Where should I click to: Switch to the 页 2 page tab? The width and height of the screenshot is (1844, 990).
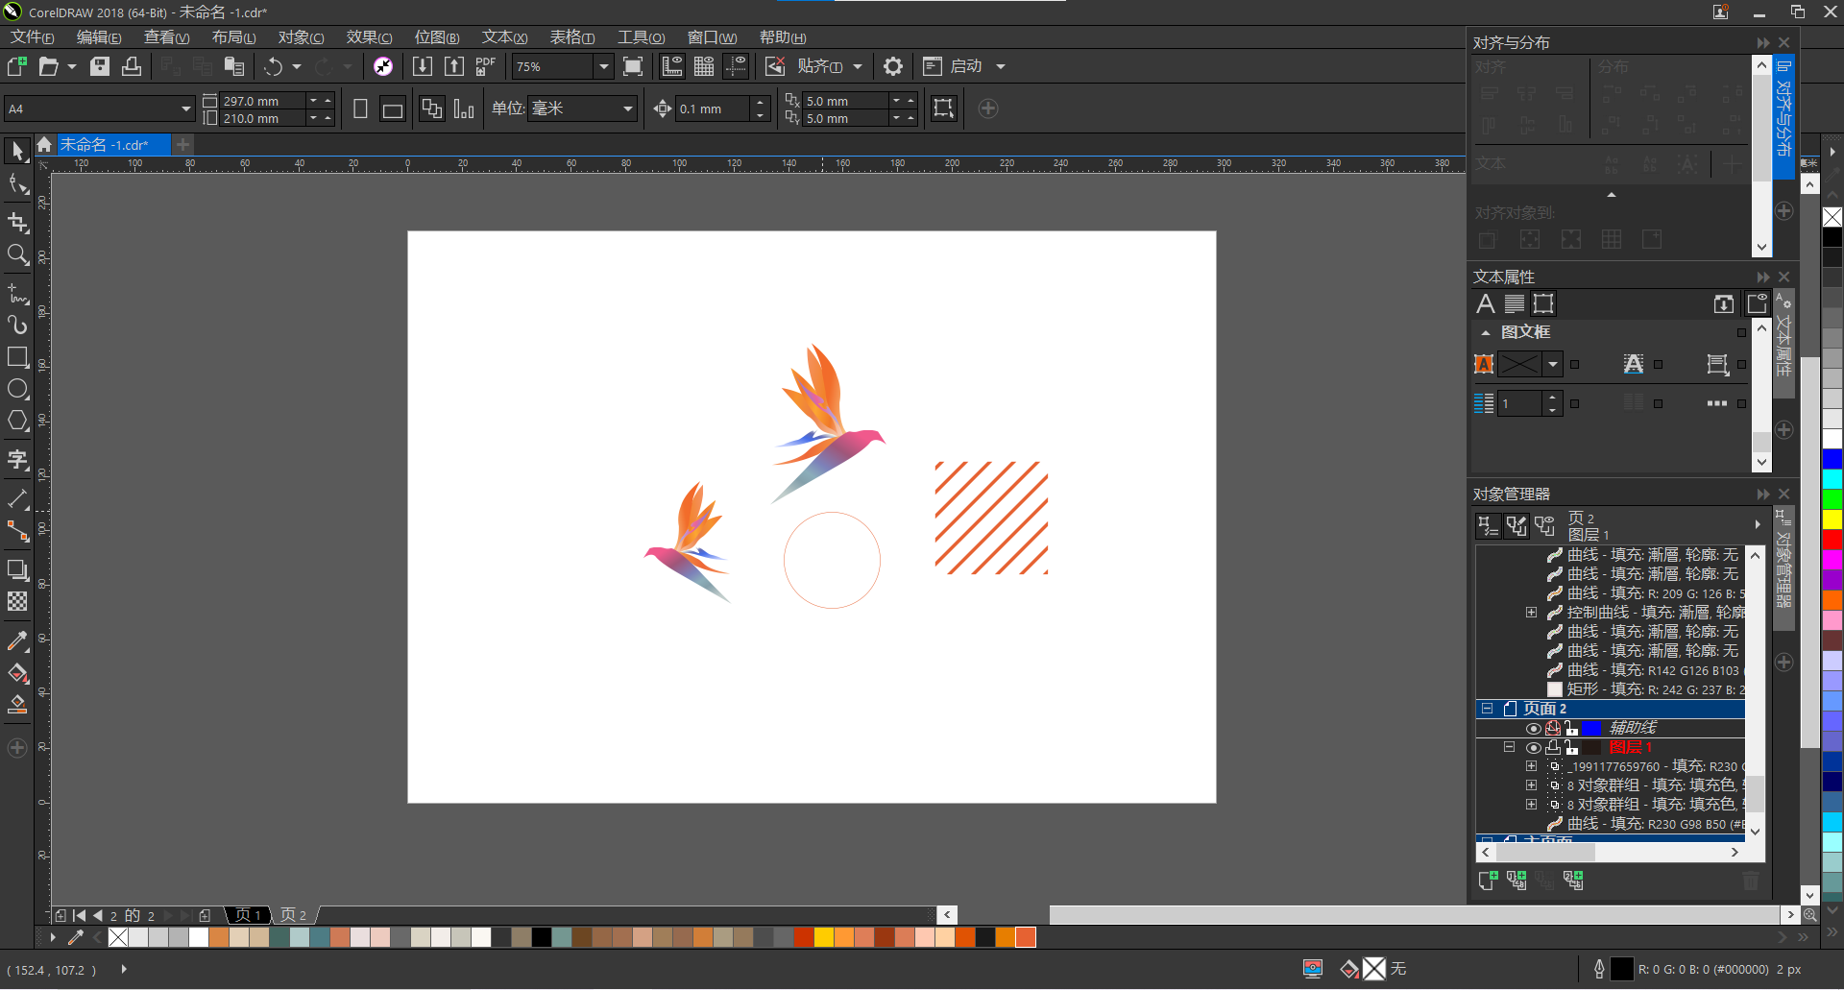click(x=294, y=915)
